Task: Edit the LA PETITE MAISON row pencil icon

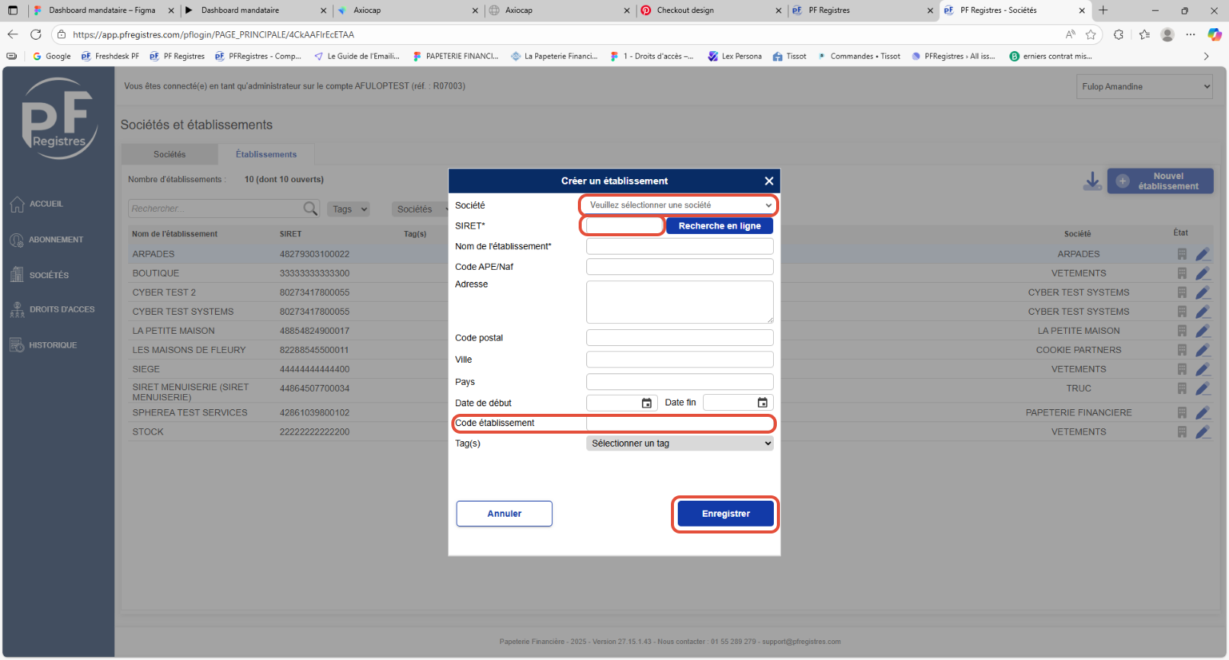Action: point(1203,331)
